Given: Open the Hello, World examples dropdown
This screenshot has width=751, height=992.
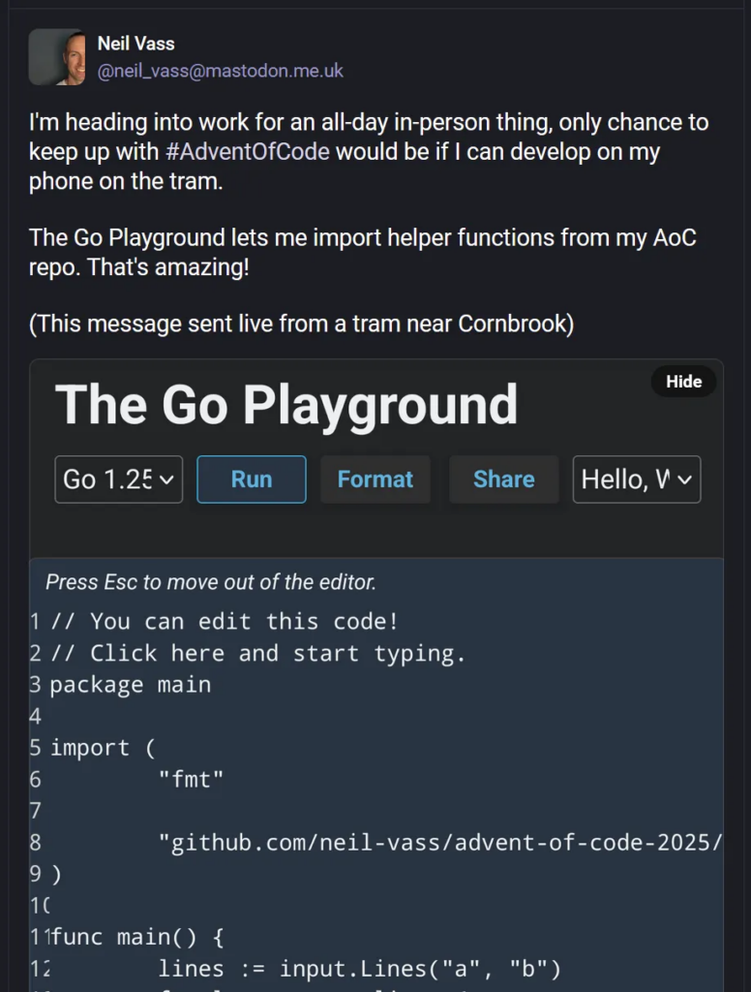Looking at the screenshot, I should (637, 480).
